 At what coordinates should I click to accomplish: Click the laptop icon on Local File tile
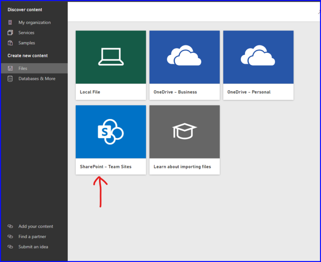click(111, 57)
